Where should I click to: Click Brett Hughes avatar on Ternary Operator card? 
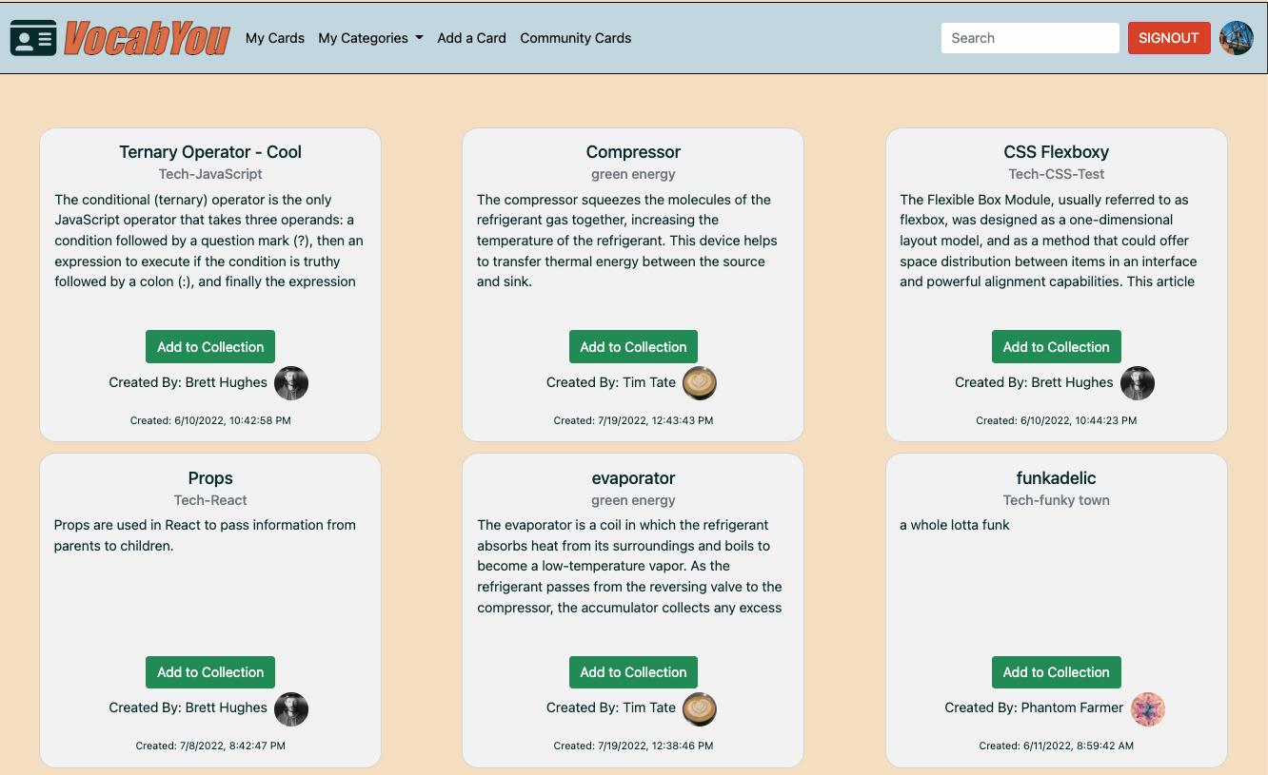[291, 383]
